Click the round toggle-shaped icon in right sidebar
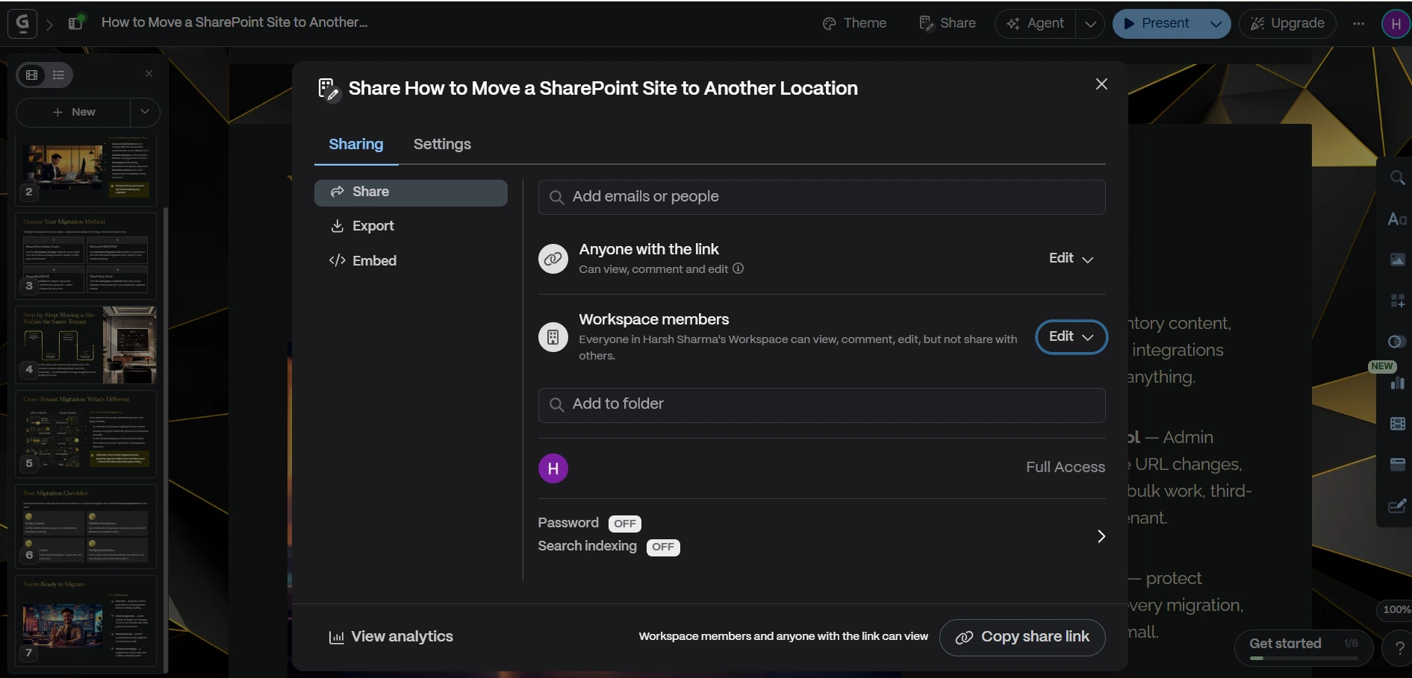Screen dimensions: 1412x678 1397,342
